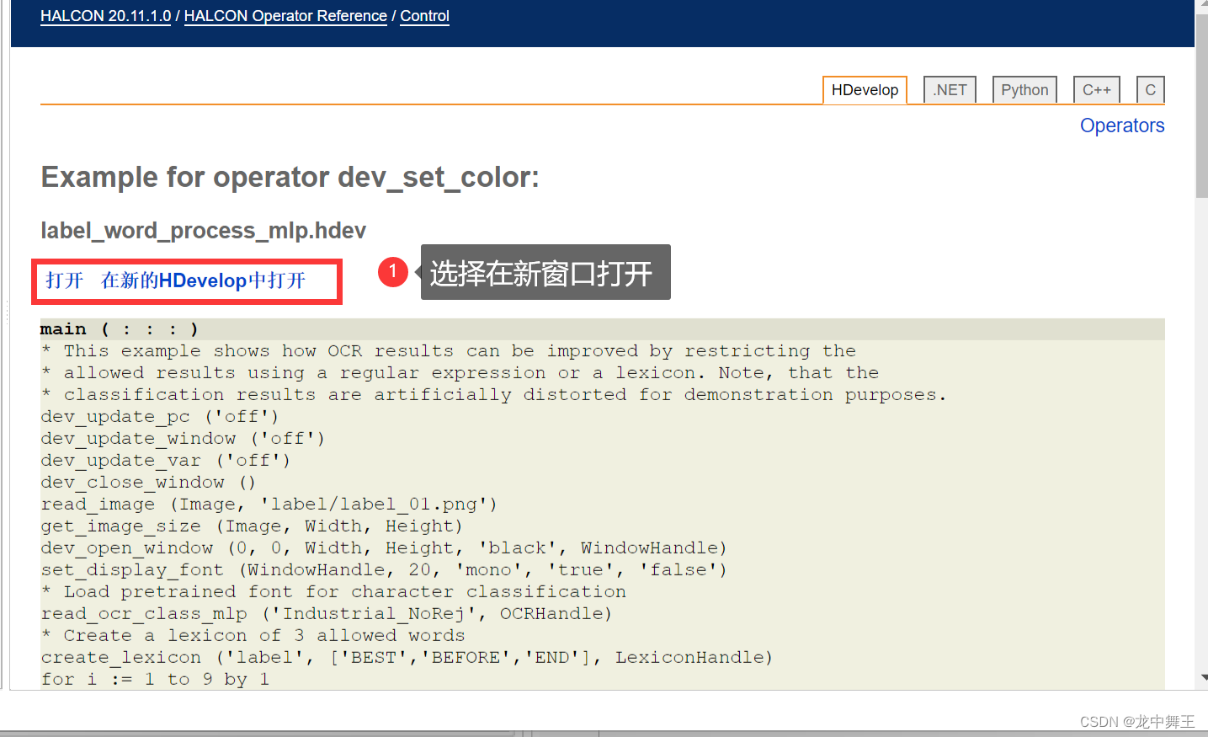
Task: Click the 'for i := 1 to 9' line
Action: 155,680
